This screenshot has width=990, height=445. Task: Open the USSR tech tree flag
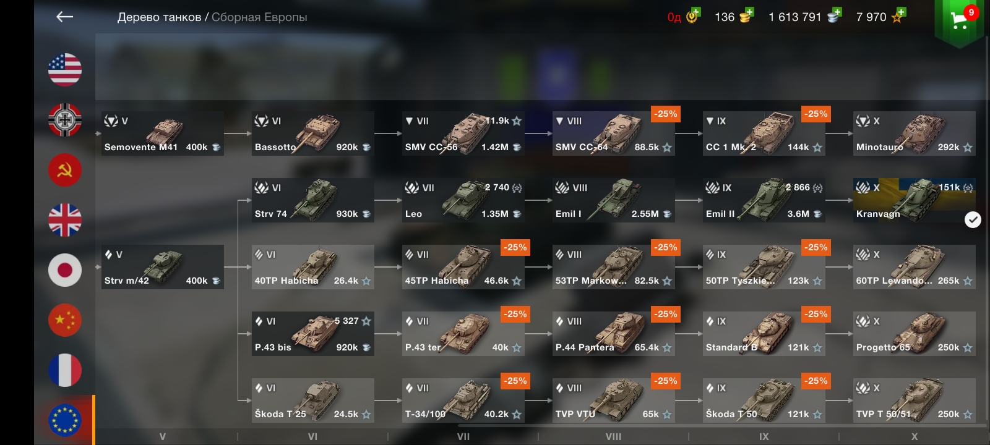[x=65, y=170]
